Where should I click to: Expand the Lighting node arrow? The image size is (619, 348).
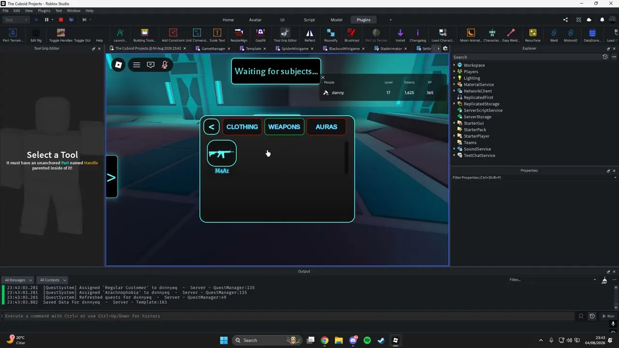coord(454,78)
